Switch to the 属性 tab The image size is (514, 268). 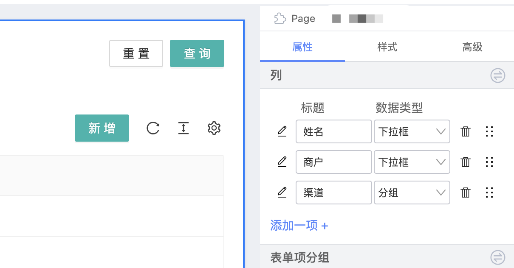[x=302, y=47]
